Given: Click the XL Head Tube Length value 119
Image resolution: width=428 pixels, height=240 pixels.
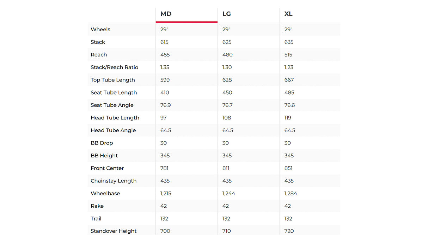Looking at the screenshot, I should point(288,118).
